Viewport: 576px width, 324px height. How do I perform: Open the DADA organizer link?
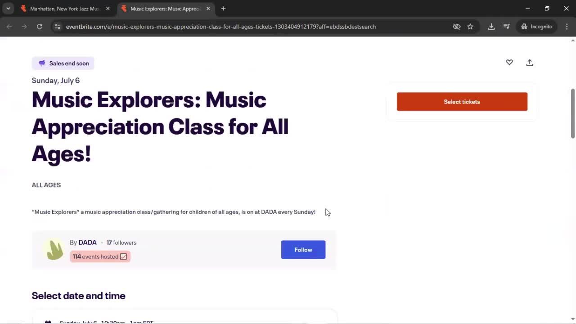pos(87,243)
